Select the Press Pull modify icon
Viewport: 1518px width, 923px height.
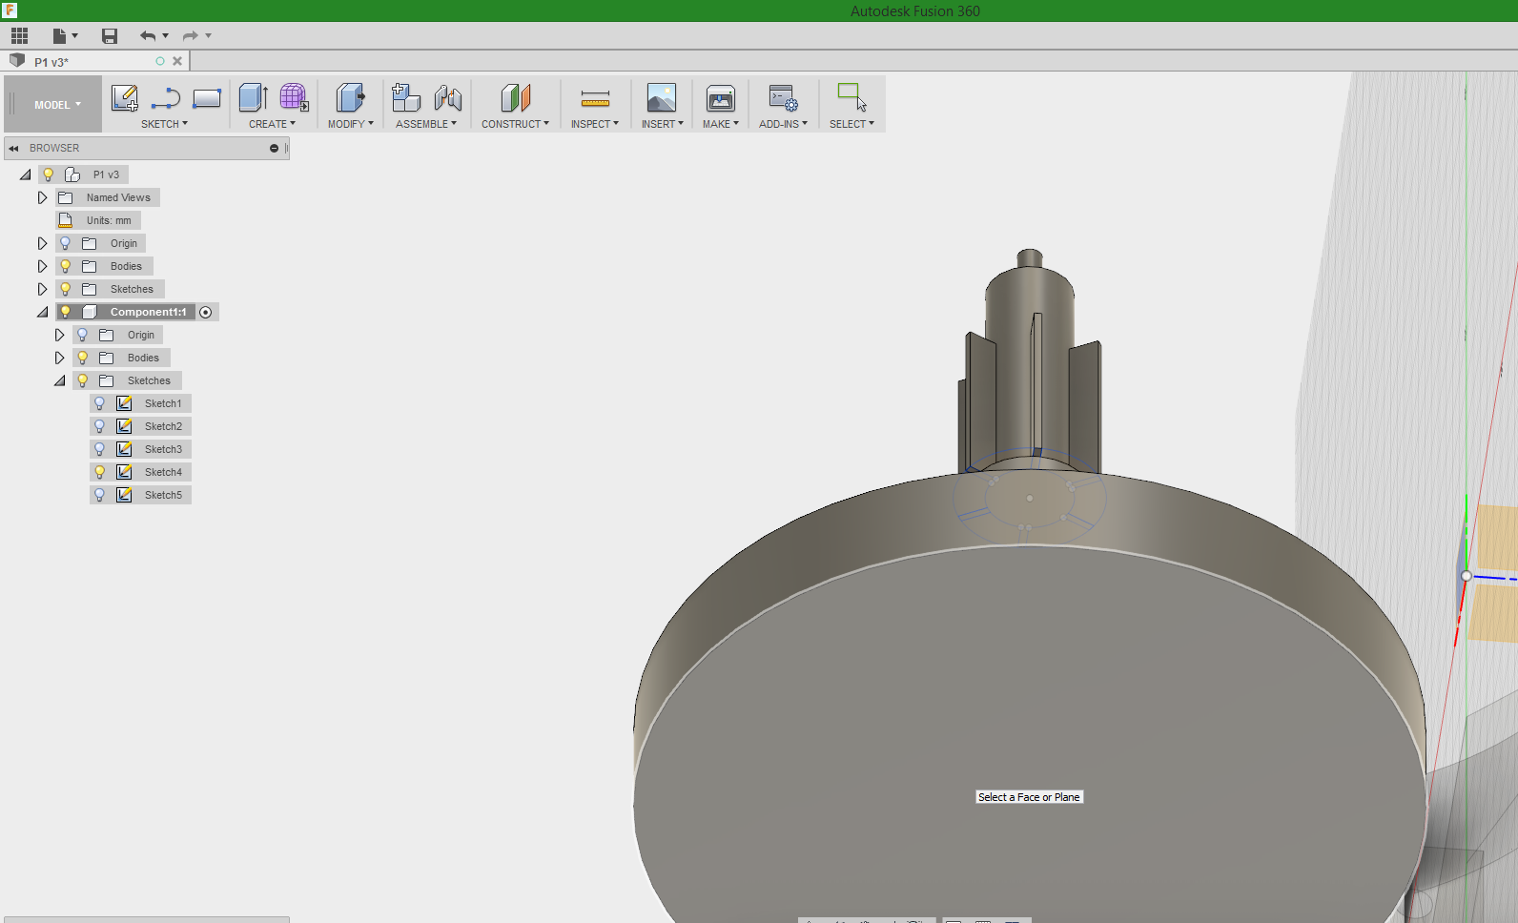[351, 97]
